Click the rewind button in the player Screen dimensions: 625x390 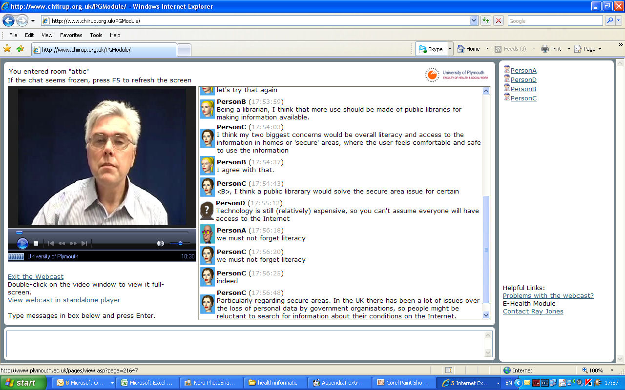[x=62, y=243]
